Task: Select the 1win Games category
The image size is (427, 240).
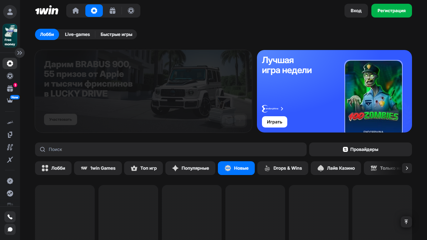Action: pos(98,168)
